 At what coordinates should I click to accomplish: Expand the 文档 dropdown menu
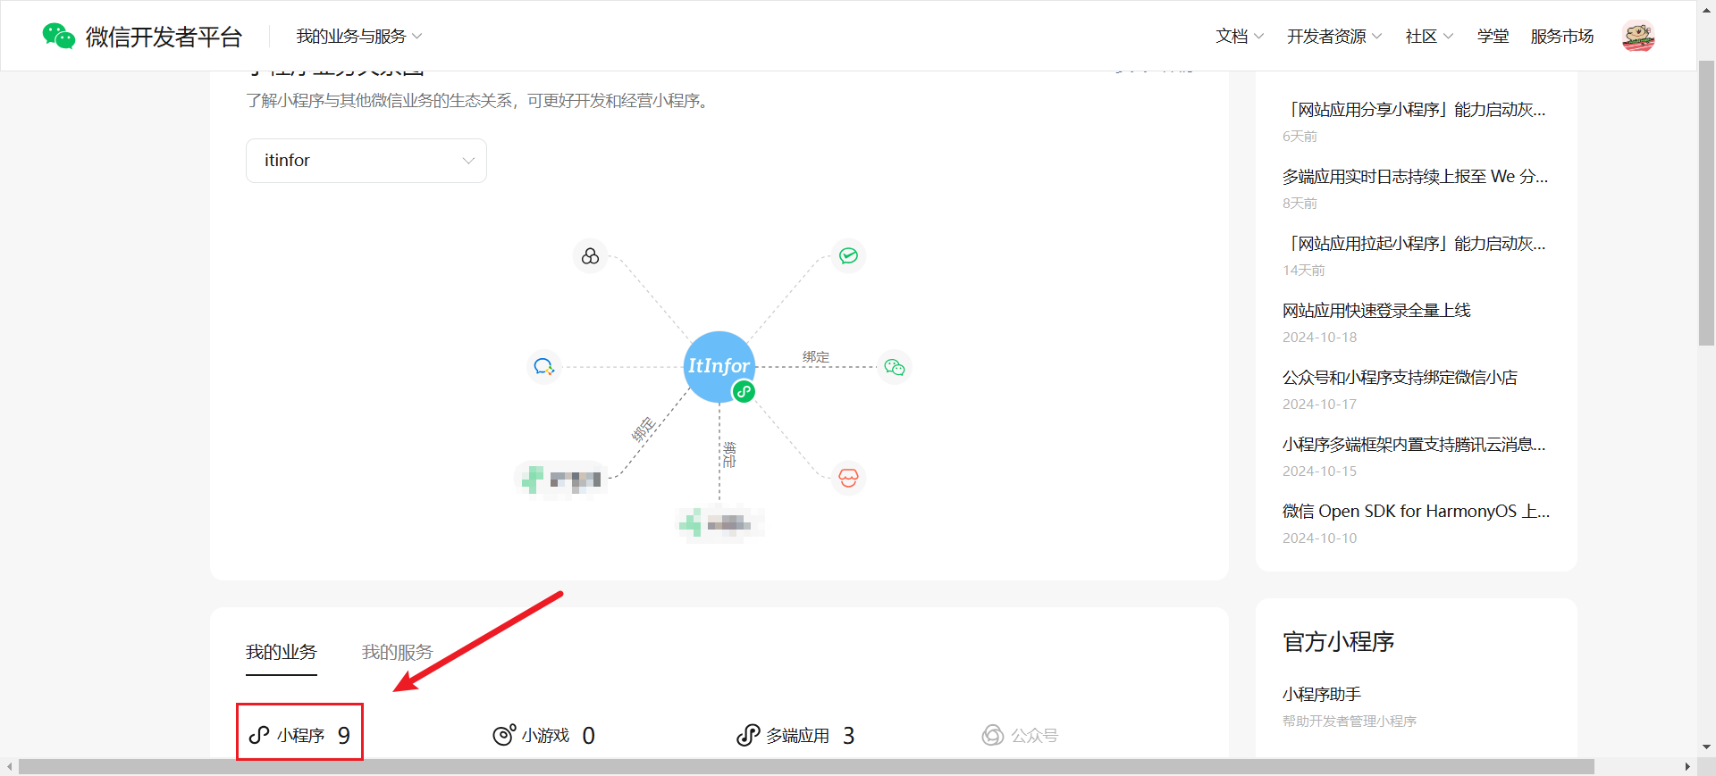1240,37
